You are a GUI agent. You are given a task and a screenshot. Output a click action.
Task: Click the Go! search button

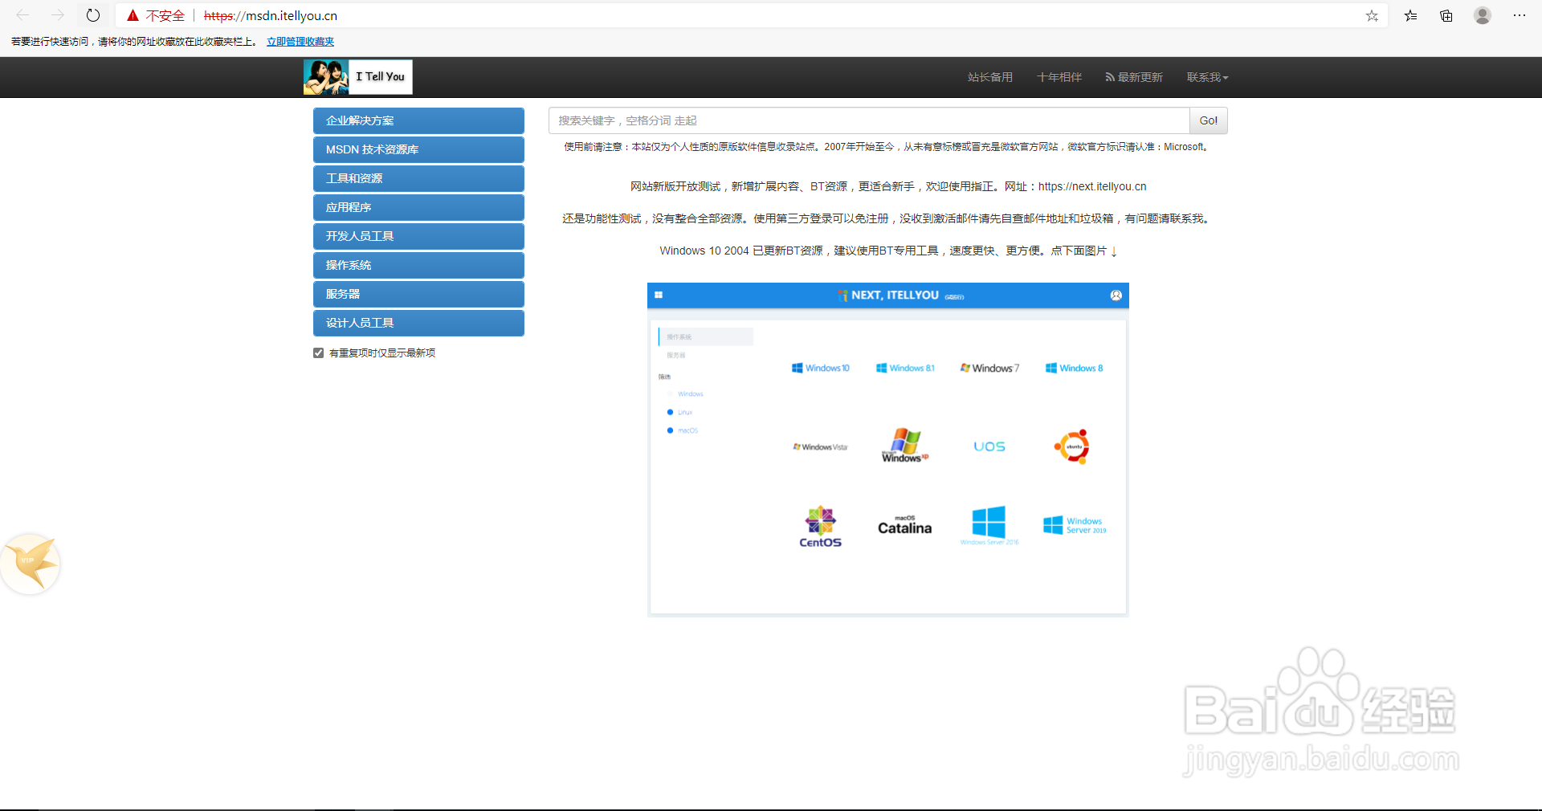[1209, 120]
